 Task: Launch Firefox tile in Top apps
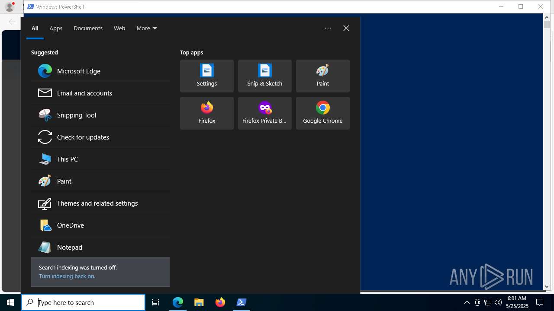pyautogui.click(x=207, y=113)
